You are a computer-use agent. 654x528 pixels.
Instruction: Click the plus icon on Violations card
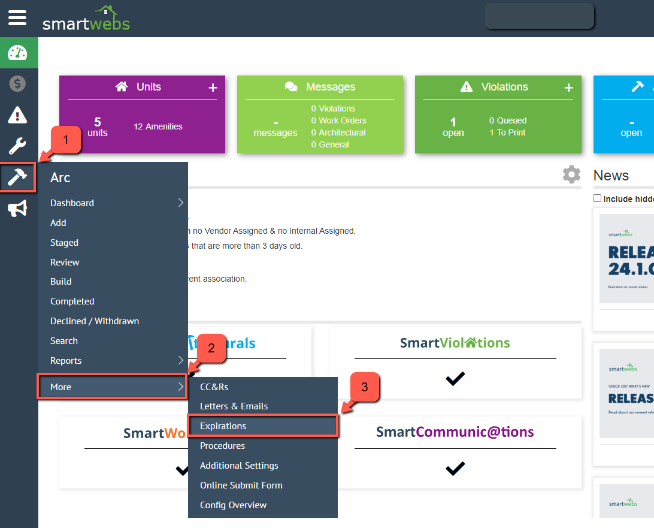pos(568,88)
